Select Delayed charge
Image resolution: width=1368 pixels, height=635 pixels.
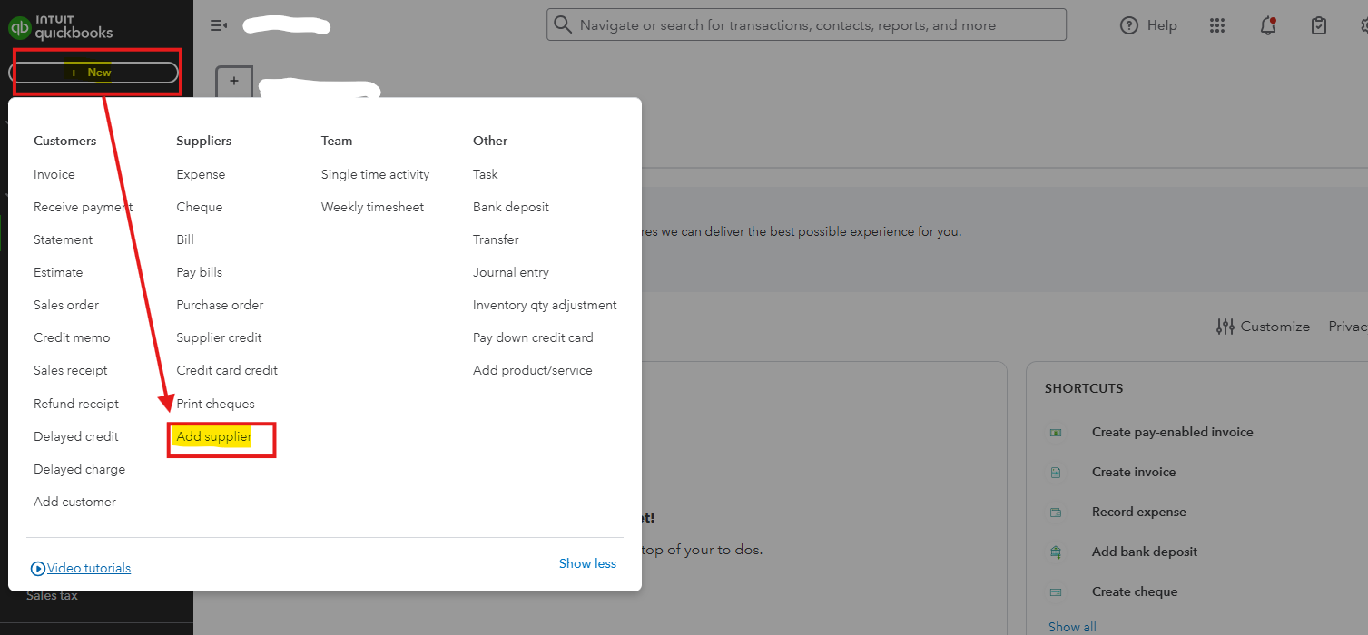pos(80,469)
